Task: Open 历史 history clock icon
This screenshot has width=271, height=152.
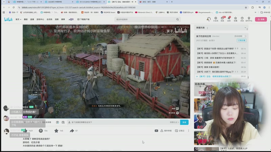Action: 242,19
